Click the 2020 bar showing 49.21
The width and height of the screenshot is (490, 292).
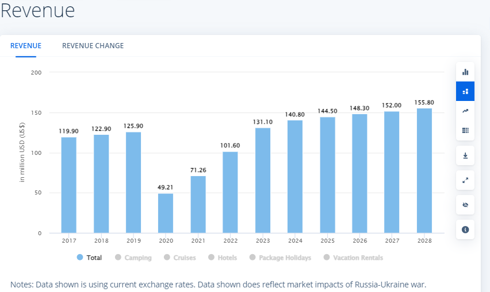[166, 213]
